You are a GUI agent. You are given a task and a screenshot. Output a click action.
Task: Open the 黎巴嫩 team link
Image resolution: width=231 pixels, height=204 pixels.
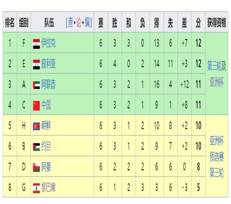point(49,187)
